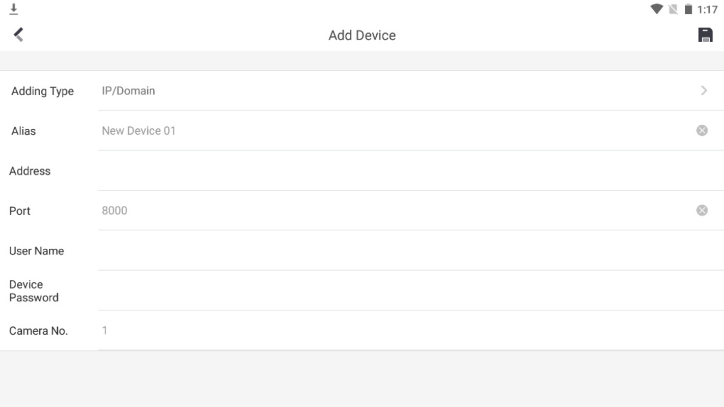
Task: Focus the Device Password input field
Action: coord(410,290)
